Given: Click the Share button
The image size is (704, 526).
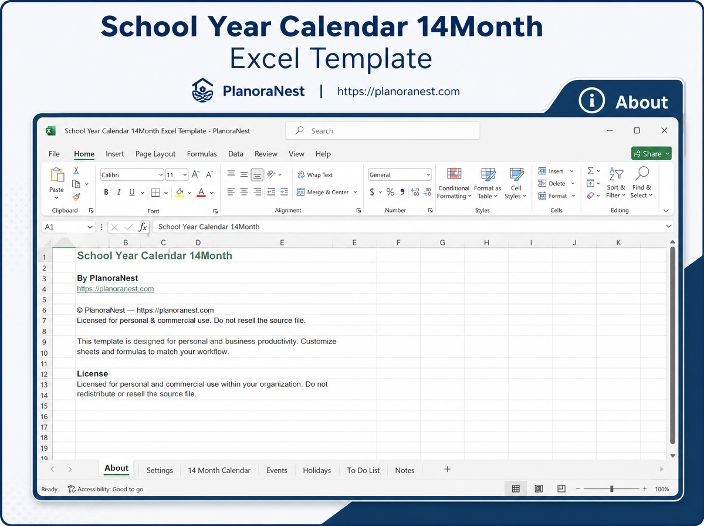Looking at the screenshot, I should point(651,154).
